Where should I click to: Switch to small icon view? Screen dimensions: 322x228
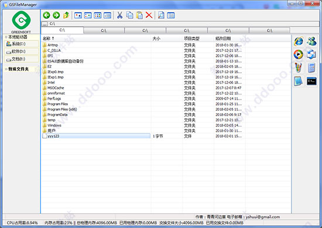(88, 15)
